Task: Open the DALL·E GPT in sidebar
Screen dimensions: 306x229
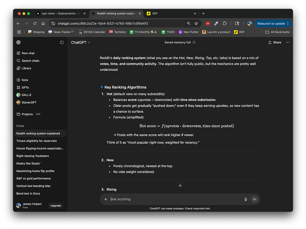Action: point(26,95)
